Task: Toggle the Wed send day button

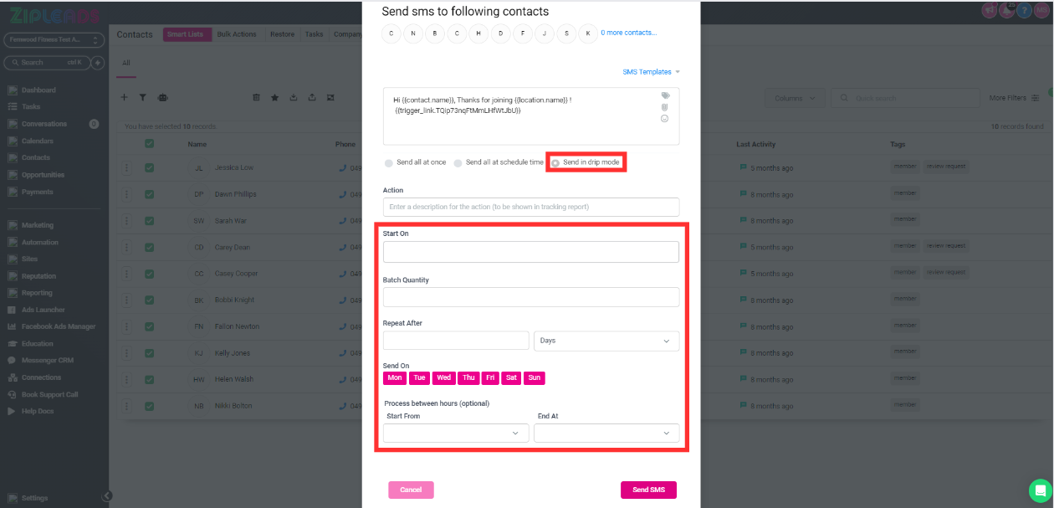Action: point(444,378)
